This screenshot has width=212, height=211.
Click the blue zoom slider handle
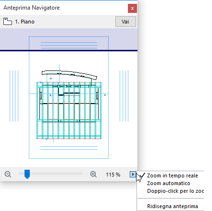coord(27,174)
